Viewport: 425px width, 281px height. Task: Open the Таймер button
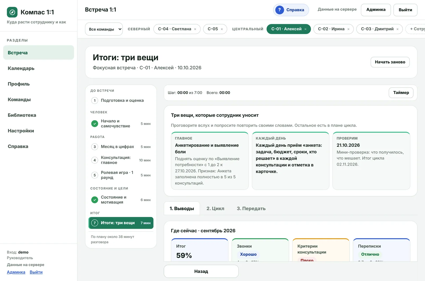(401, 93)
